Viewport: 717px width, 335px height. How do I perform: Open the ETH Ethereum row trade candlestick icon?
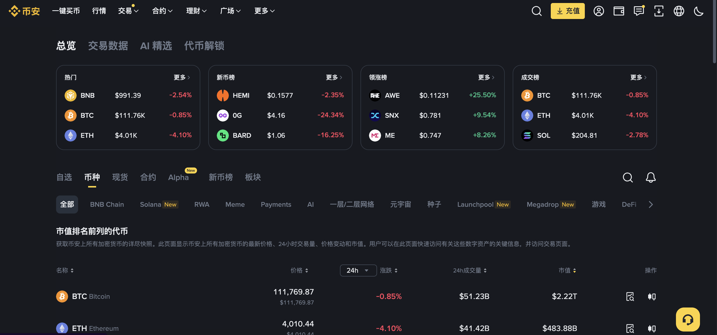pos(652,328)
